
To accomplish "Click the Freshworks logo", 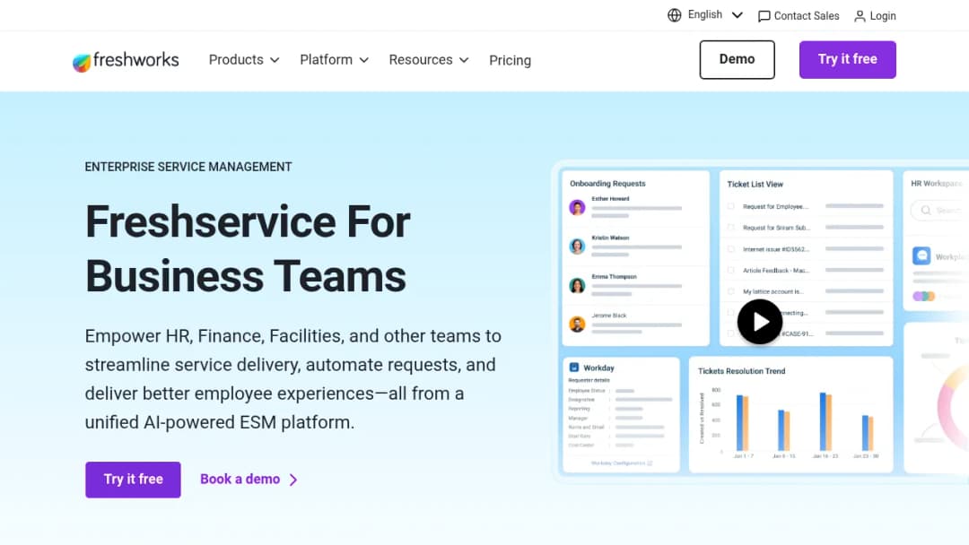I will (x=126, y=60).
